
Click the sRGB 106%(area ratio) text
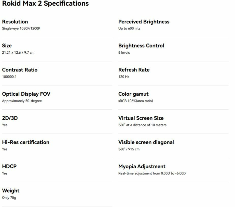tap(136, 101)
